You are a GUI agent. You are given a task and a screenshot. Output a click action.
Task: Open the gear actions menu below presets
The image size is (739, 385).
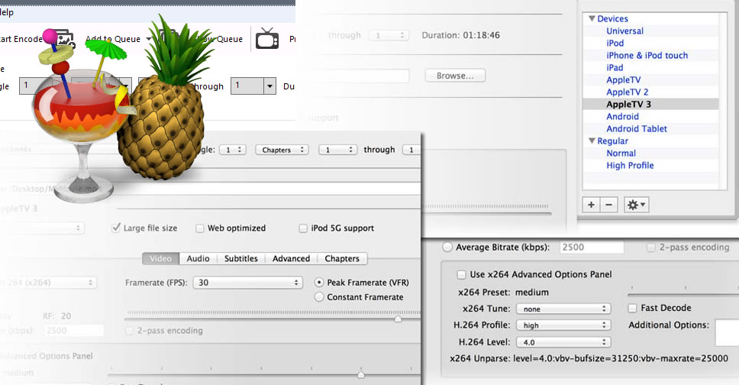tap(635, 205)
